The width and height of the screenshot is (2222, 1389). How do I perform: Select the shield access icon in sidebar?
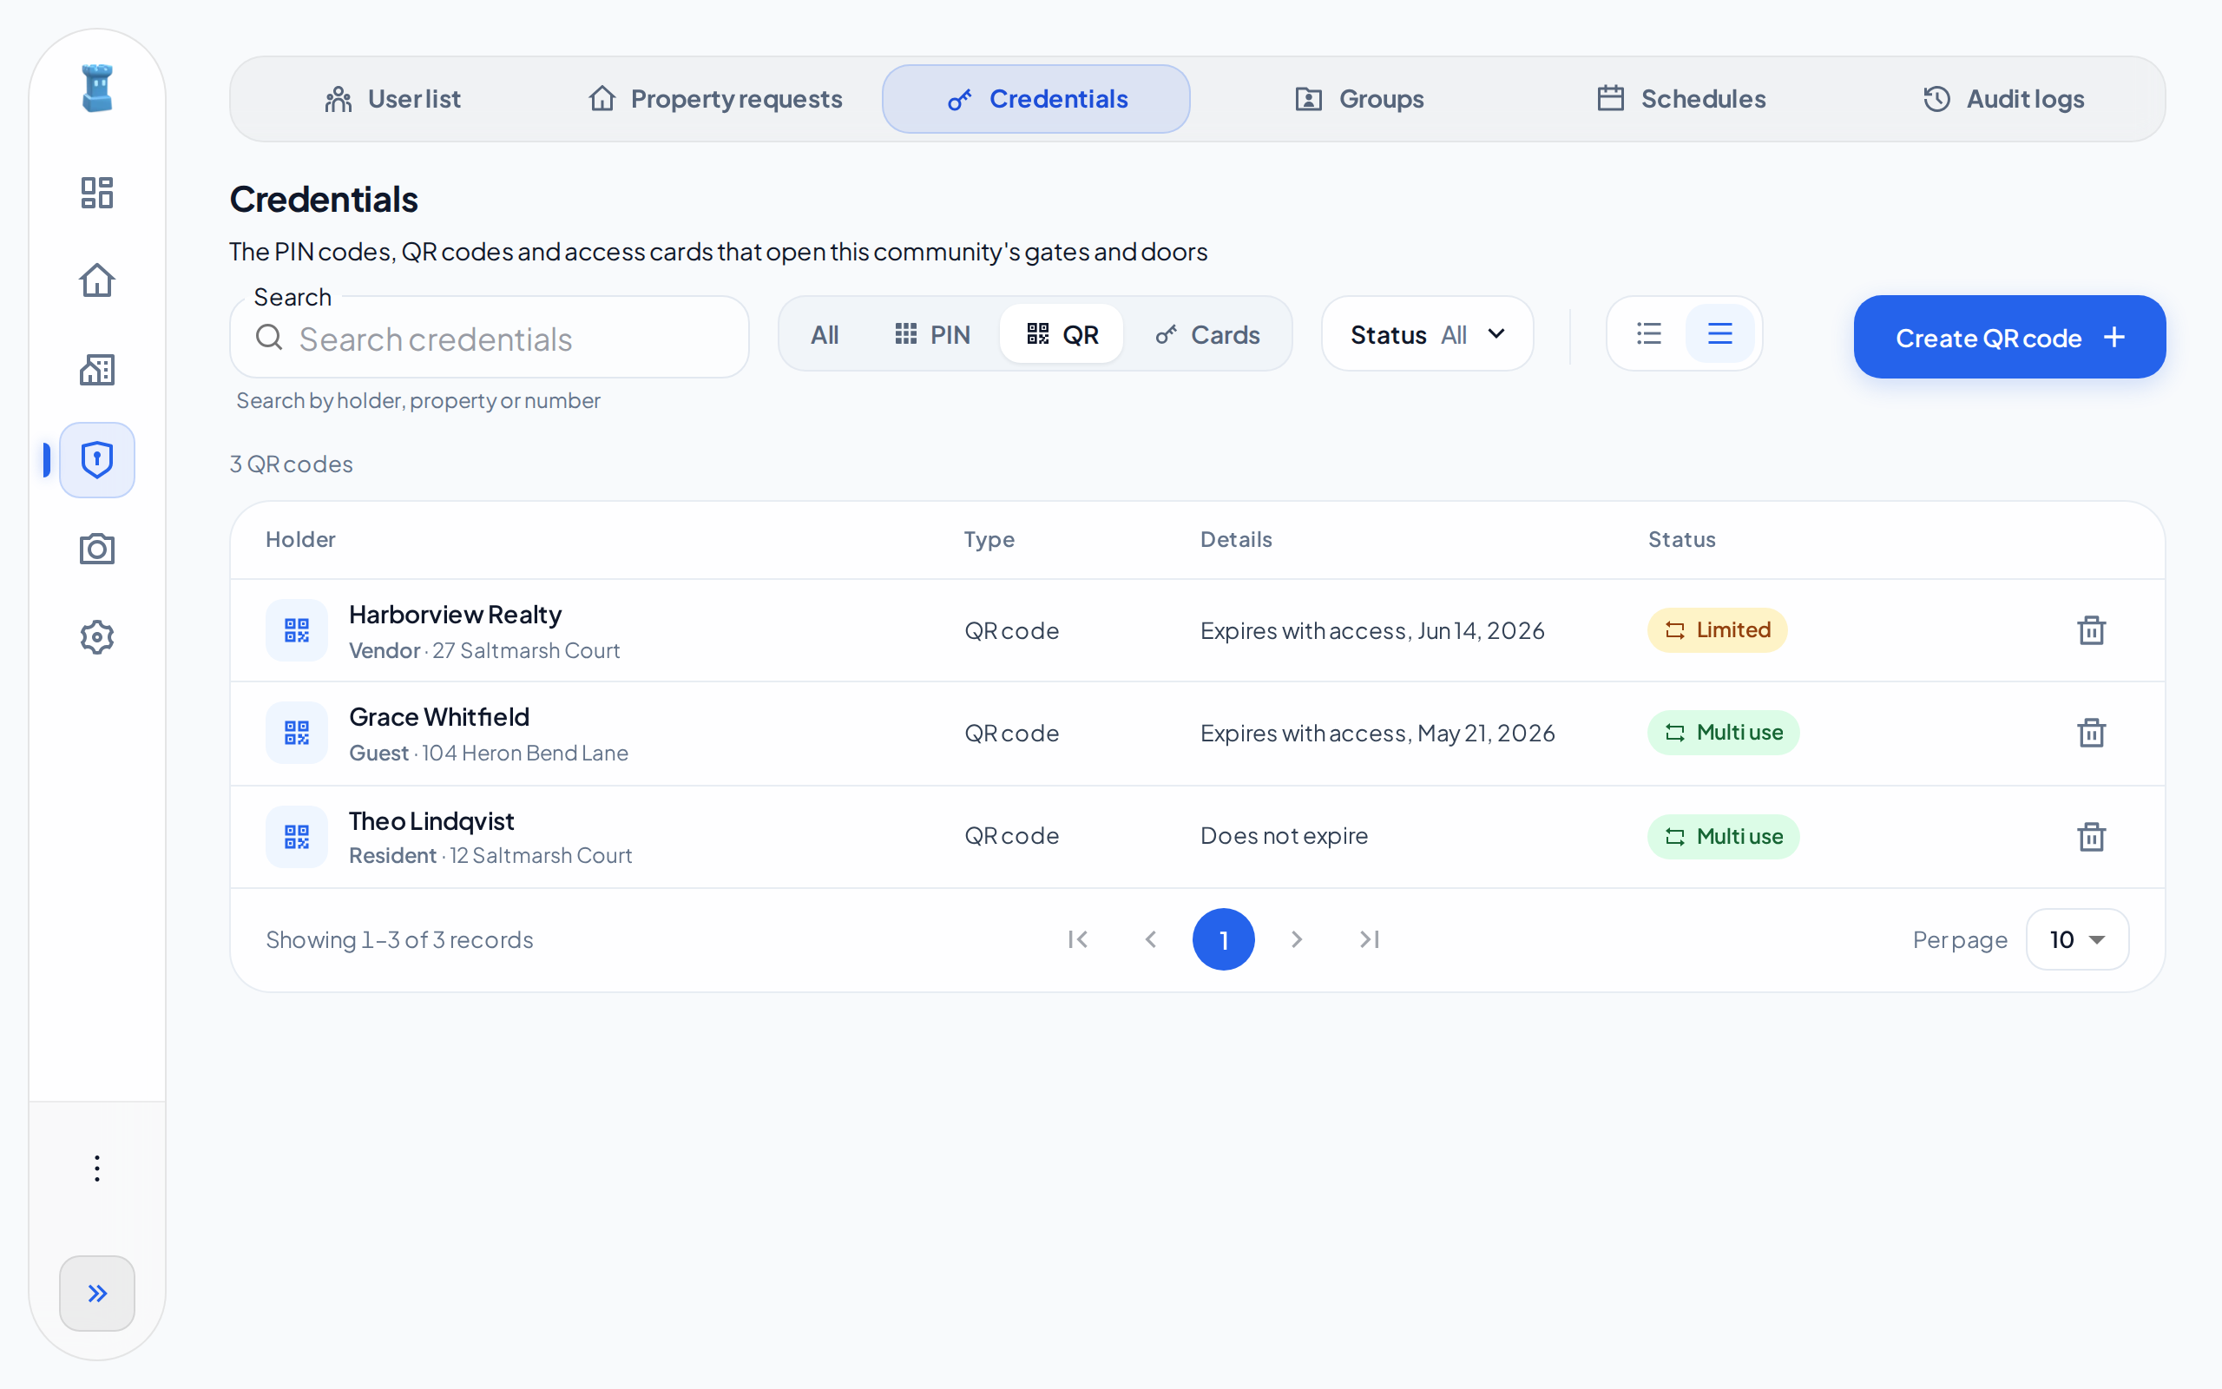96,459
